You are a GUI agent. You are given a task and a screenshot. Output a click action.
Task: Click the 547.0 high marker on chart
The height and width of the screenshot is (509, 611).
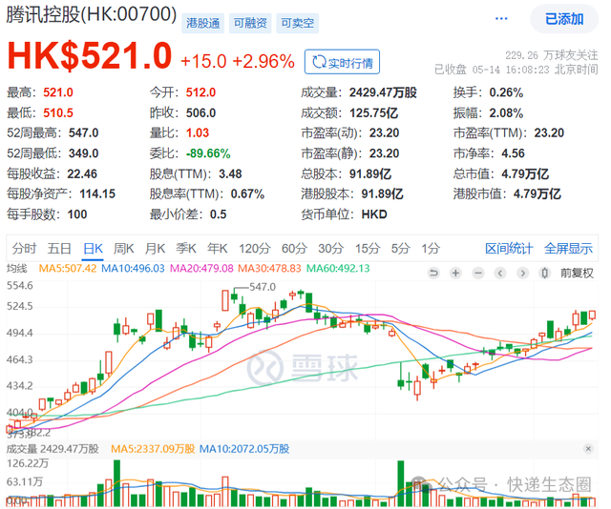pos(263,287)
